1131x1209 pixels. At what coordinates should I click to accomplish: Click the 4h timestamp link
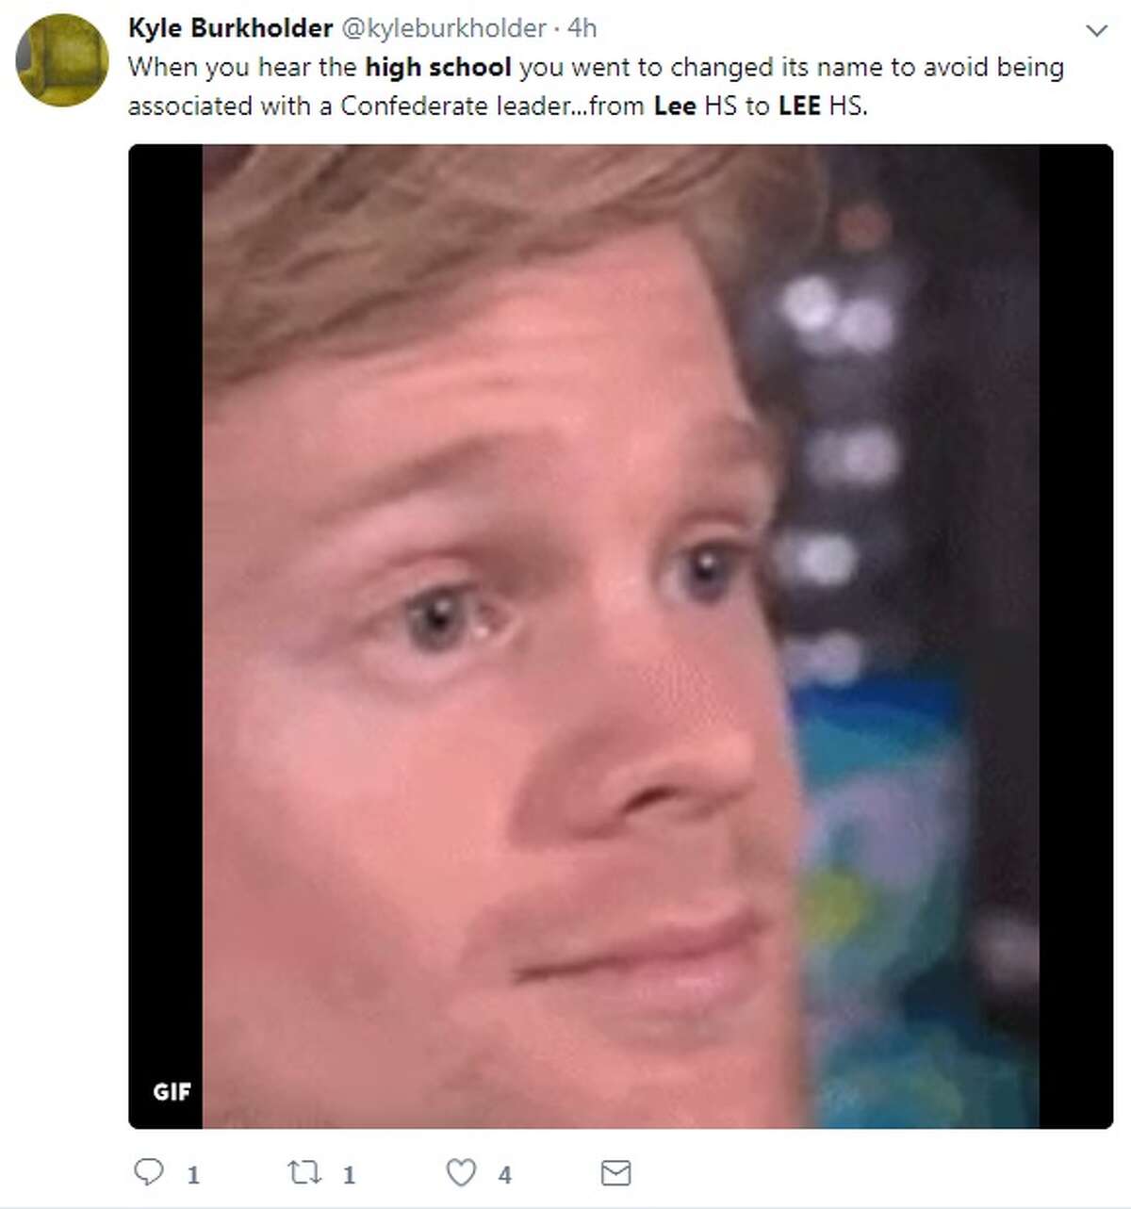pyautogui.click(x=582, y=29)
